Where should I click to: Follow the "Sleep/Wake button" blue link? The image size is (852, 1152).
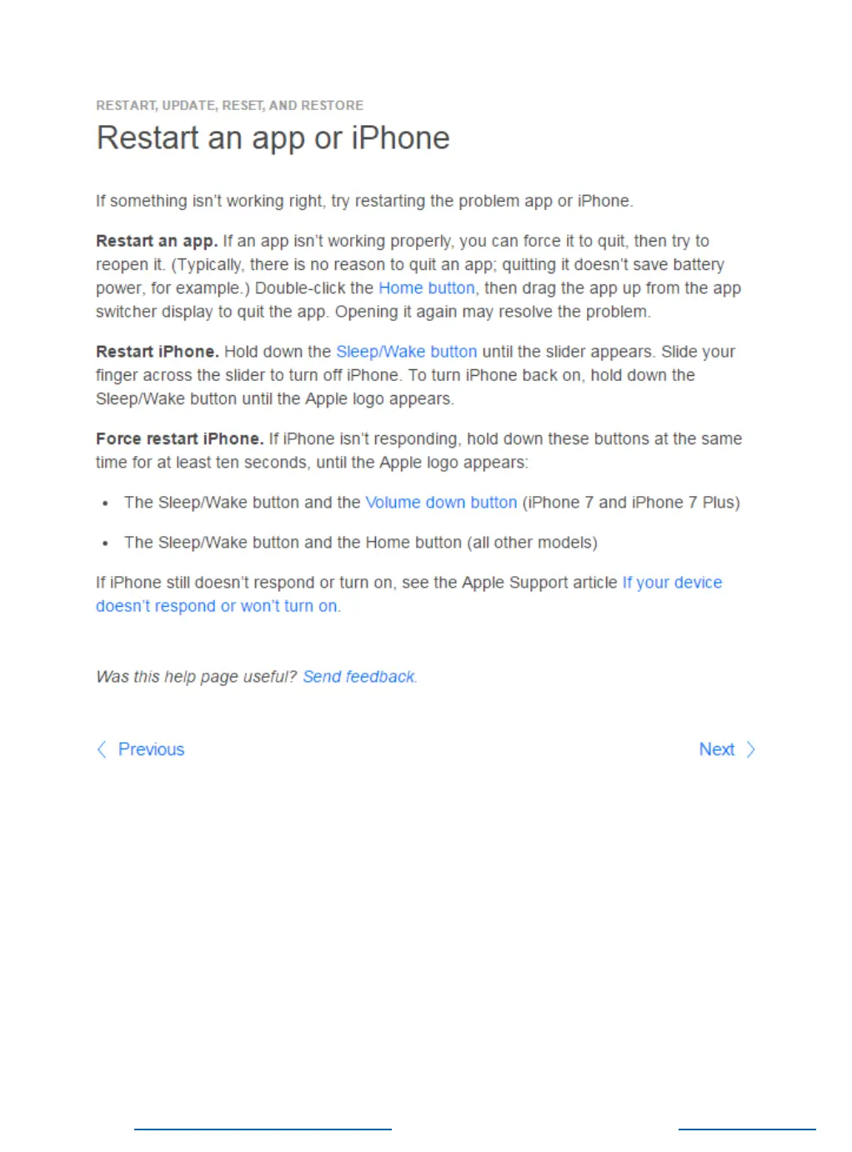407,352
